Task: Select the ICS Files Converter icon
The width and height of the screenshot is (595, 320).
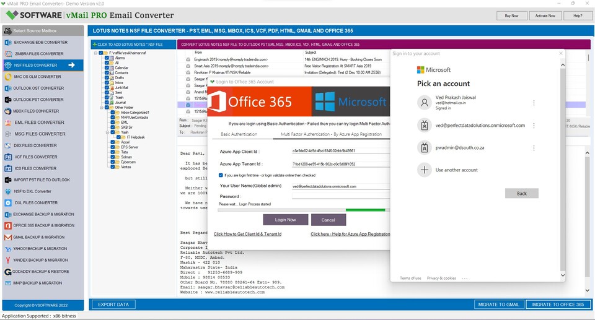Action: [x=8, y=168]
